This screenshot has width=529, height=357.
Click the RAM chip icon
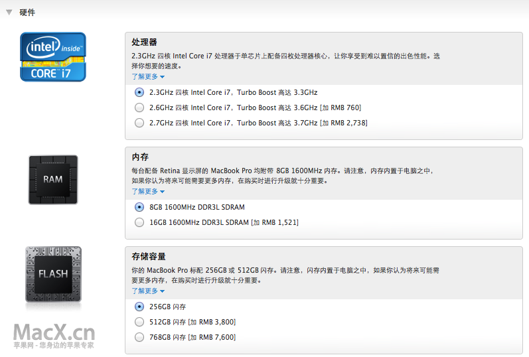click(53, 180)
